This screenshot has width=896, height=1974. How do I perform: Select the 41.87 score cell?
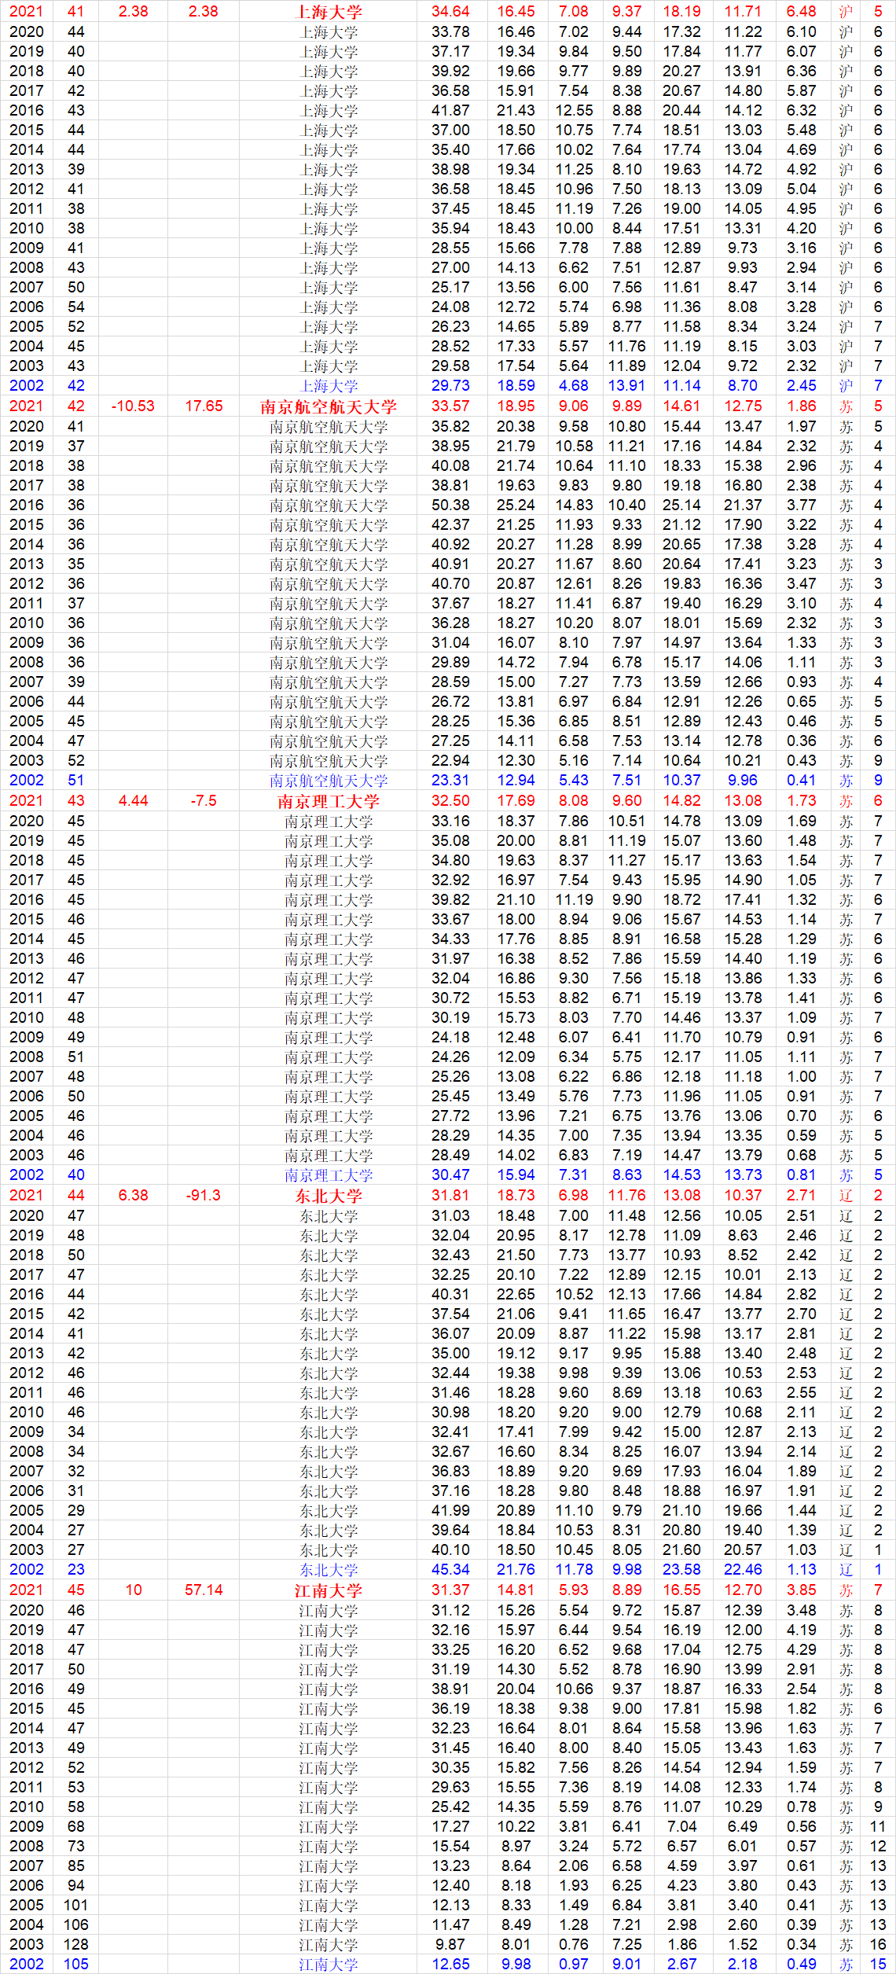[450, 111]
